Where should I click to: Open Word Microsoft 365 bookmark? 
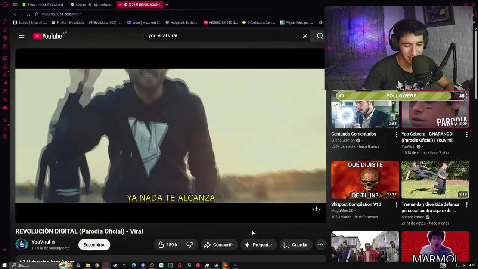coord(144,22)
